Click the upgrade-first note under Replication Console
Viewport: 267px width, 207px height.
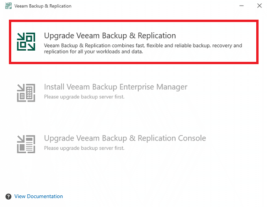point(84,148)
